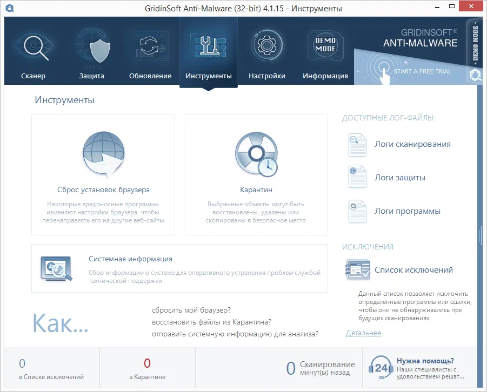Click START A FREE TRIAL banner

[x=422, y=71]
